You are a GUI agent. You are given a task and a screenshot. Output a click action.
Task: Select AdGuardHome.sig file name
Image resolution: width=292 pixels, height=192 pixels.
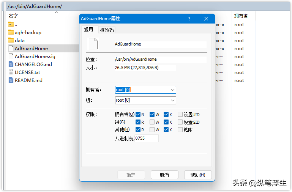tap(35, 57)
